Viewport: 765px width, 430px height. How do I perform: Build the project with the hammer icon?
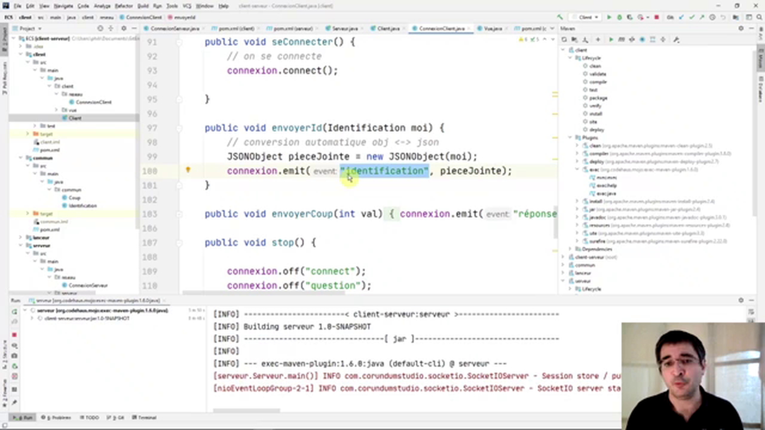pos(560,17)
